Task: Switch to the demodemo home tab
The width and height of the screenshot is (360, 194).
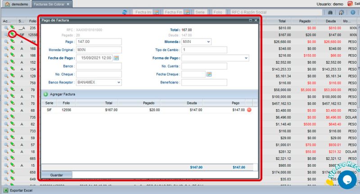Action: [18, 4]
